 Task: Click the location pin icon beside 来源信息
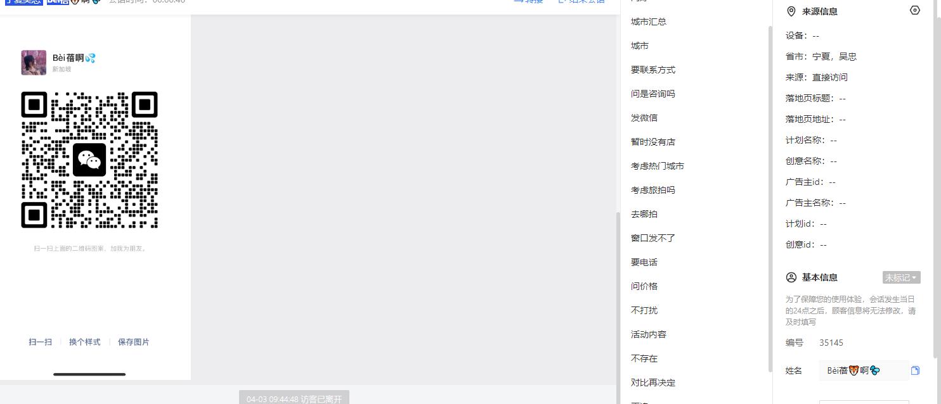pyautogui.click(x=791, y=11)
